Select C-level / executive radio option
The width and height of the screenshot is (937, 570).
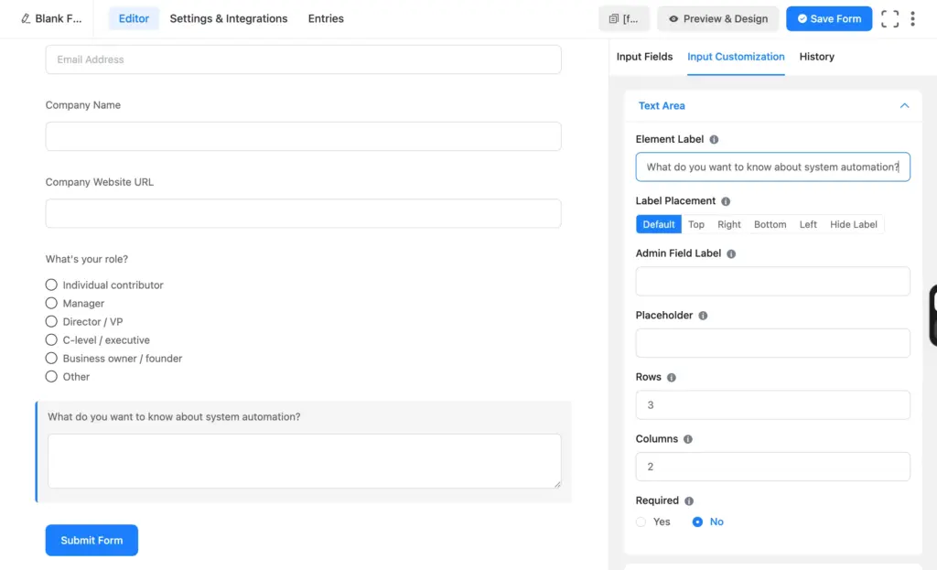pos(51,340)
